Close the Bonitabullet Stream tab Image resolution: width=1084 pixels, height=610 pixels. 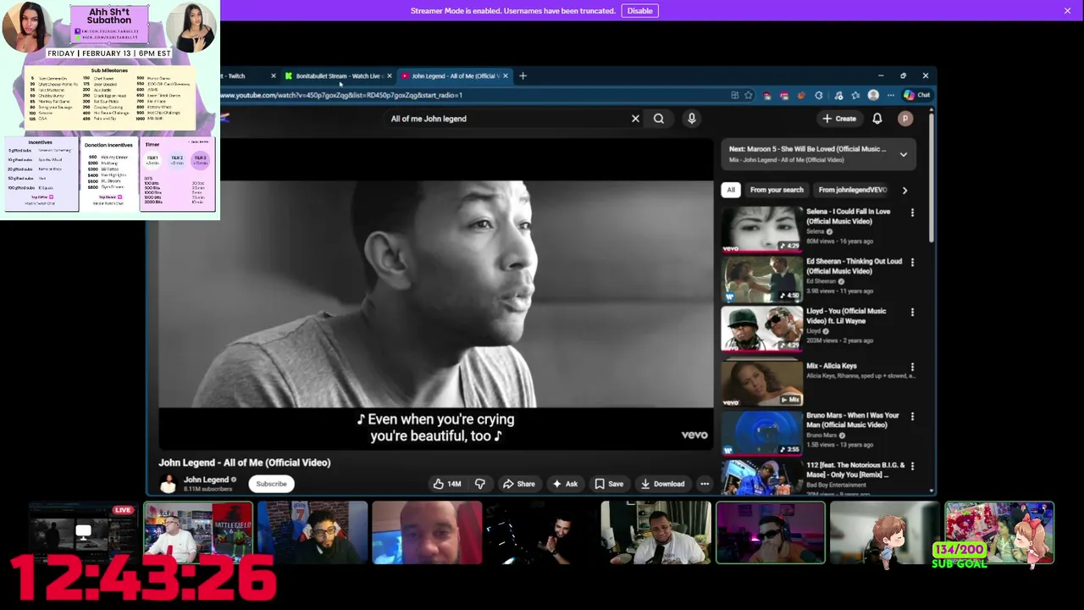click(389, 75)
